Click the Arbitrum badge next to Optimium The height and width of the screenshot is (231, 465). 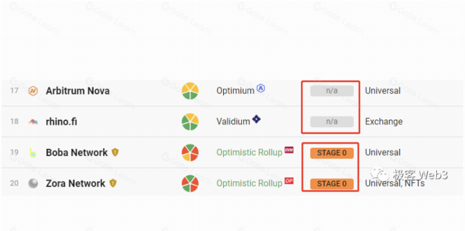click(261, 88)
